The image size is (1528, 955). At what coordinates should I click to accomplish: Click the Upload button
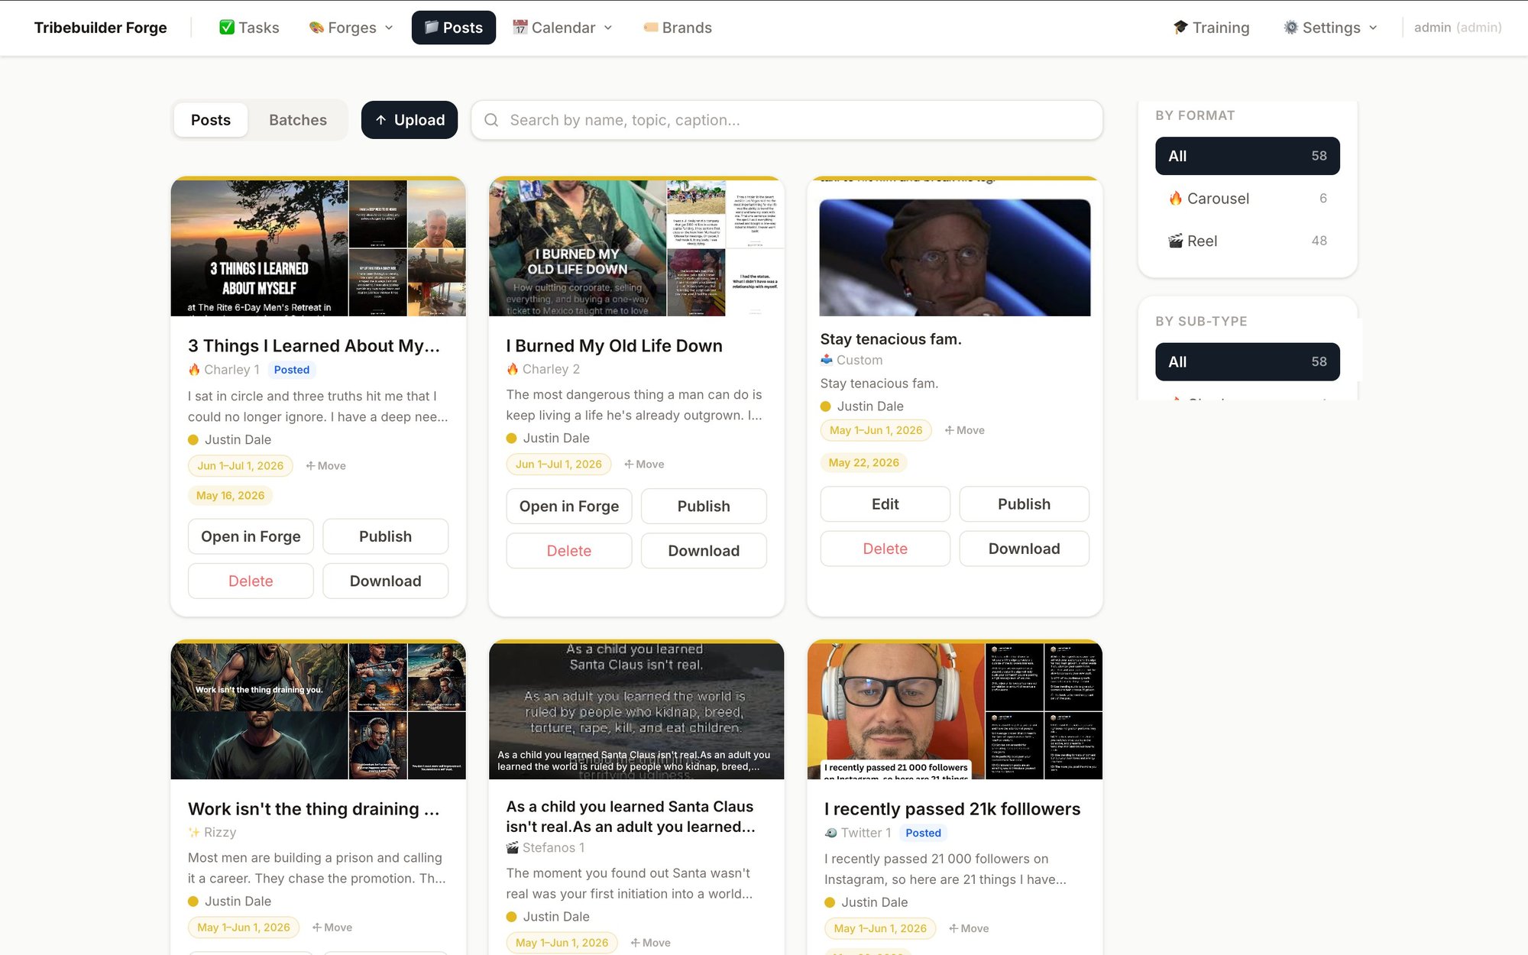tap(410, 120)
